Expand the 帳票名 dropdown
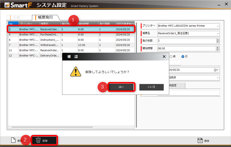 coord(218,34)
